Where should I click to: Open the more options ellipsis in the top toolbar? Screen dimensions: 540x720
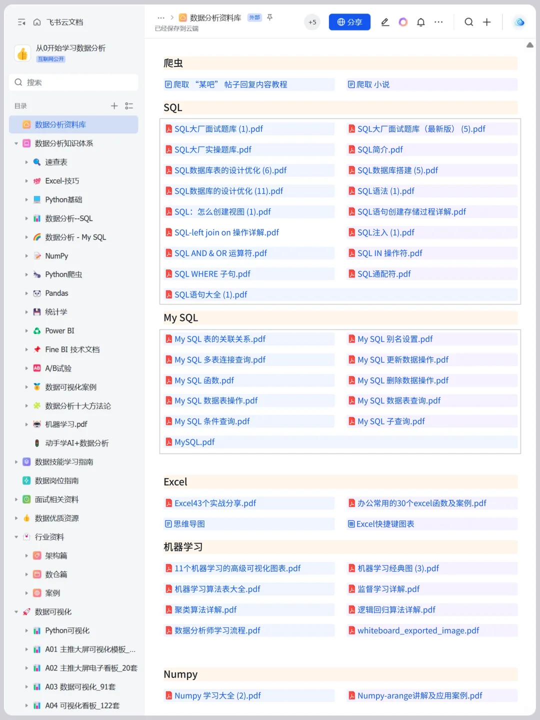(438, 22)
